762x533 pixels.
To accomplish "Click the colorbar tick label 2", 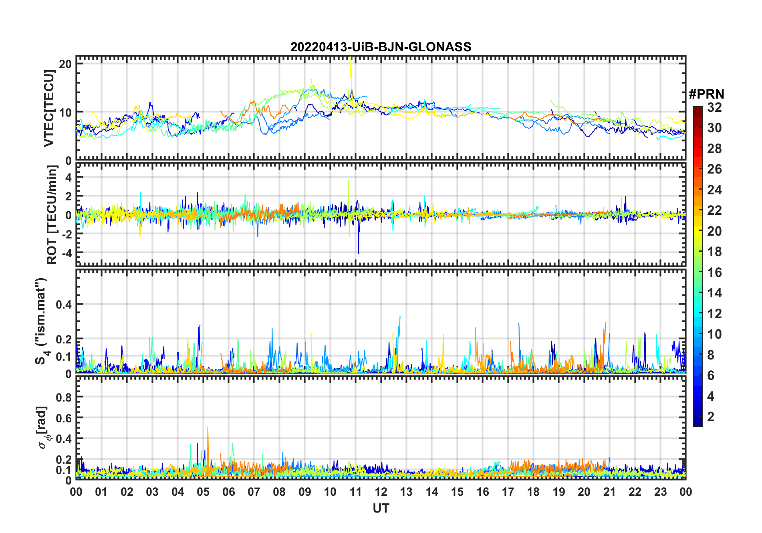I will (711, 417).
